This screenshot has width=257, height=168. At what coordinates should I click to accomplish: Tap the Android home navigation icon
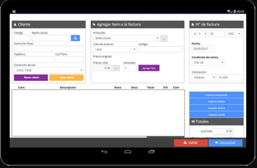coord(128,152)
